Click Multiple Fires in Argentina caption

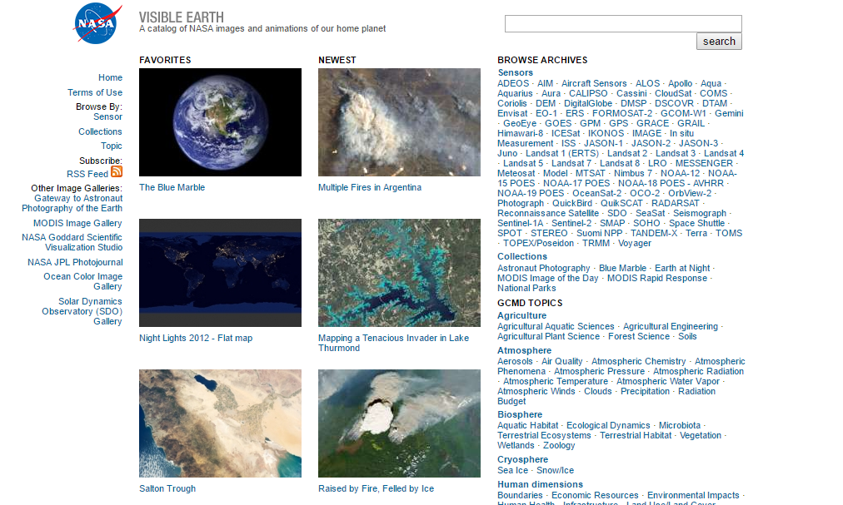coord(370,187)
